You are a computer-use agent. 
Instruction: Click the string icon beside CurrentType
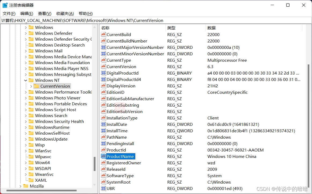[x=103, y=60]
